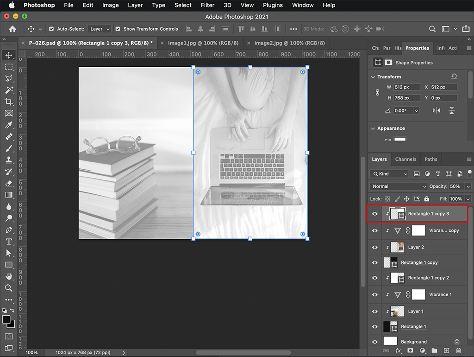The height and width of the screenshot is (357, 474).
Task: Select the Blur tool
Action: click(x=9, y=206)
